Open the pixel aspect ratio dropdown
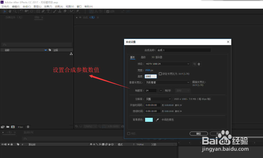 (x=168, y=82)
